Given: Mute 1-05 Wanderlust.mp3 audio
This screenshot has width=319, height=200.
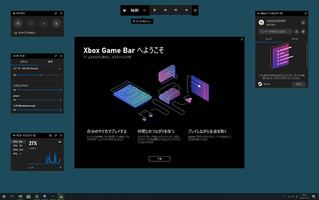Looking at the screenshot, I should (x=14, y=110).
